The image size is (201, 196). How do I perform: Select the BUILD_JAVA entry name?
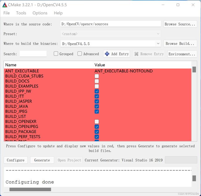tap(16, 106)
